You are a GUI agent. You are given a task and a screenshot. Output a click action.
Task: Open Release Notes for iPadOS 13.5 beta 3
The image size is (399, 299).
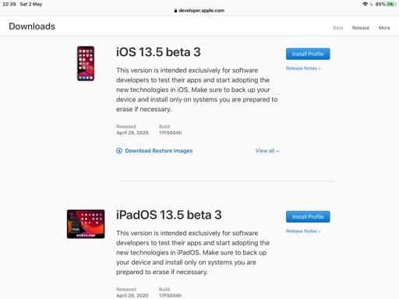pos(303,231)
